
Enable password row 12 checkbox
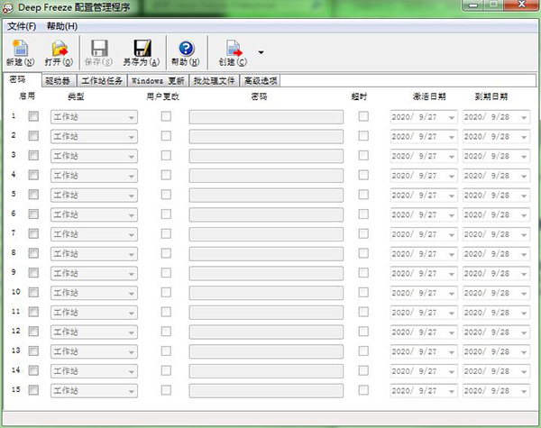[x=33, y=332]
